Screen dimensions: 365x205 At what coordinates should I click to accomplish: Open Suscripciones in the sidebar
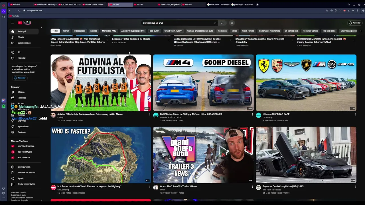coord(24,43)
